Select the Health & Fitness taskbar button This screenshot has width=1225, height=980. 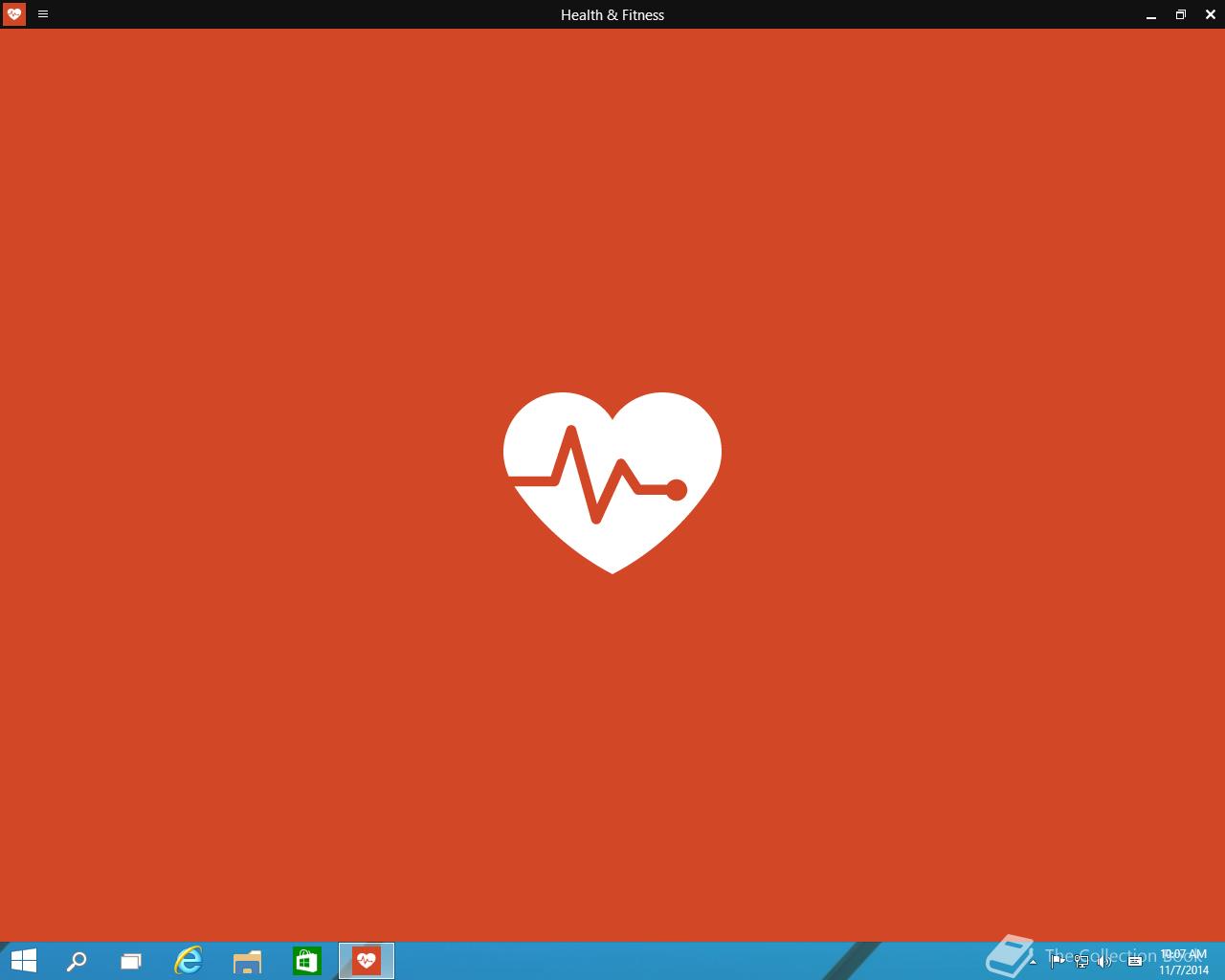pos(367,961)
